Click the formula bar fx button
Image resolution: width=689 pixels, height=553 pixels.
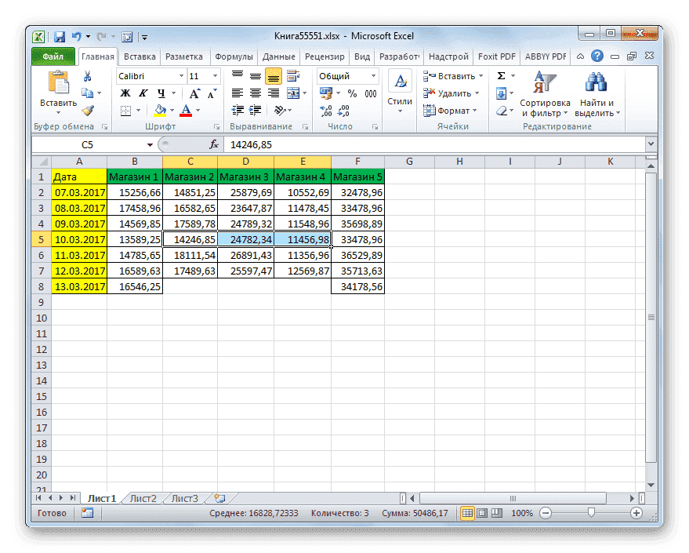[x=213, y=144]
